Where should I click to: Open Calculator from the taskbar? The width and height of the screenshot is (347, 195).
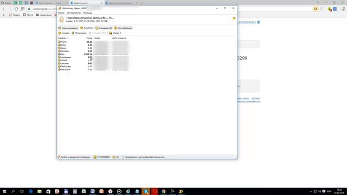[x=75, y=191]
